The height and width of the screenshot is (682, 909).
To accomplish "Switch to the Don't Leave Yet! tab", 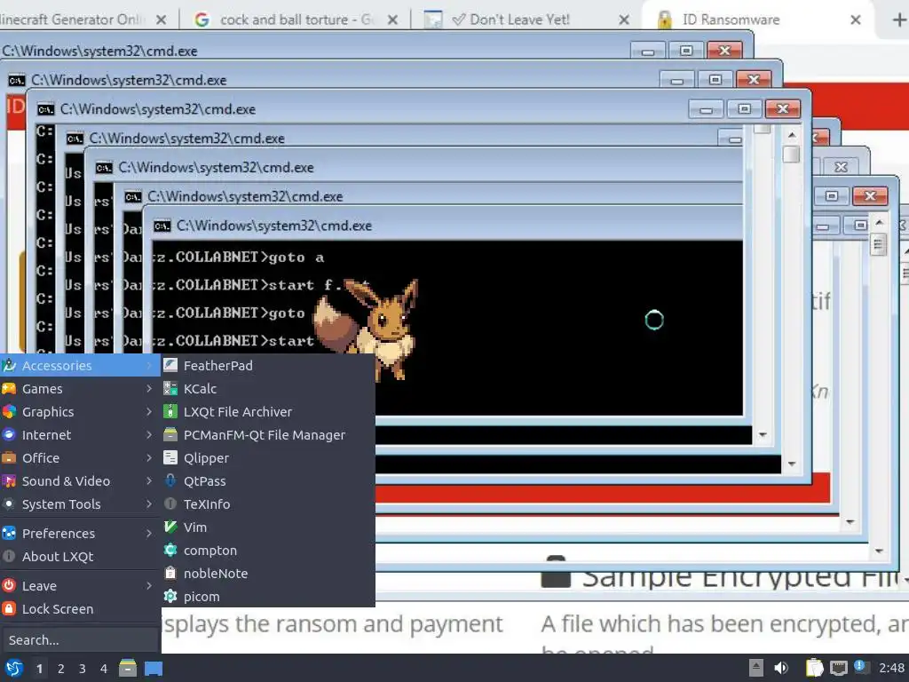I will click(525, 20).
